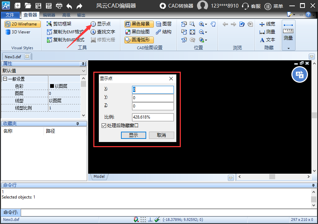Toggle 测量 measurements visibility in 隐藏 group
This screenshot has width=318, height=224.
click(267, 32)
